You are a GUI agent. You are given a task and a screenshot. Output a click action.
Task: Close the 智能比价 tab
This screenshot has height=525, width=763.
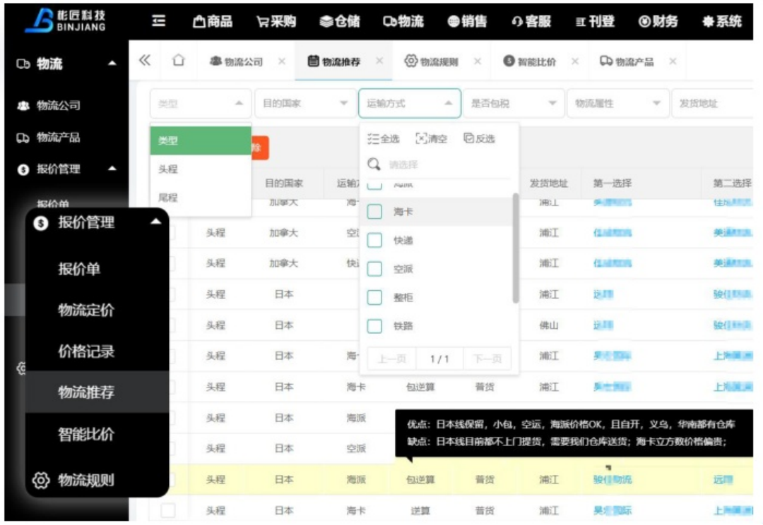(x=575, y=61)
